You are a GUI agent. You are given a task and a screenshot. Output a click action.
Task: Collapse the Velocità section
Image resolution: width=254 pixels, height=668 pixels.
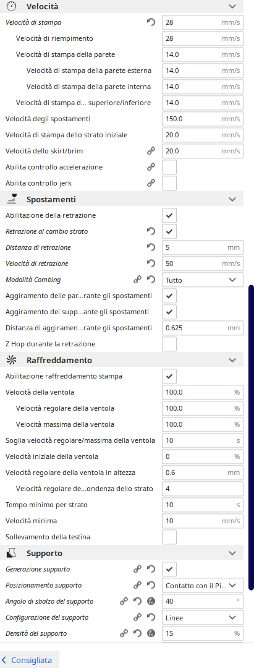pyautogui.click(x=232, y=6)
